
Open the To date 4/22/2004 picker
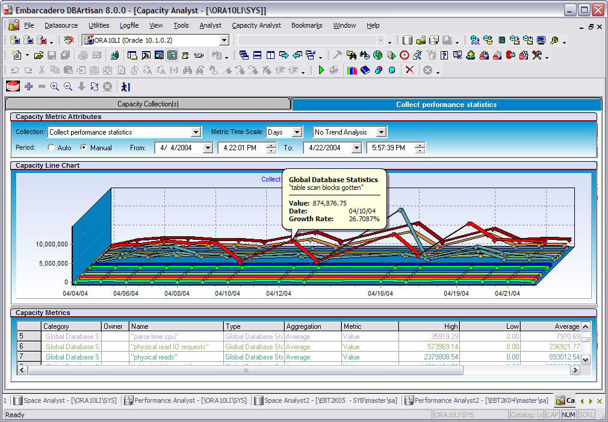coord(356,147)
